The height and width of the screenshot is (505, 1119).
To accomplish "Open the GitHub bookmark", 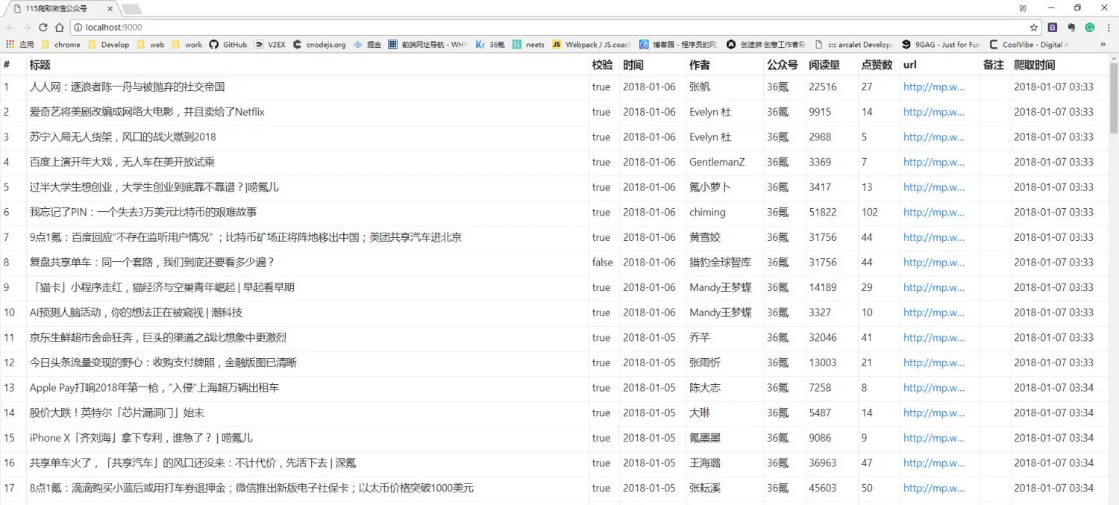I will [x=228, y=45].
